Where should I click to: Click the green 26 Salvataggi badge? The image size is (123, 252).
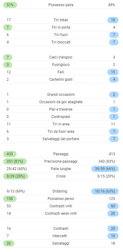(9, 243)
